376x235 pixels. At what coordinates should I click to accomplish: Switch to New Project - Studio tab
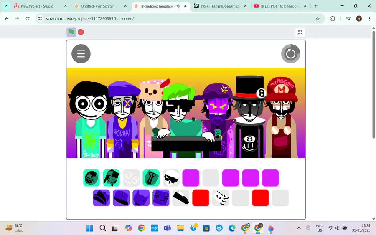coord(37,6)
